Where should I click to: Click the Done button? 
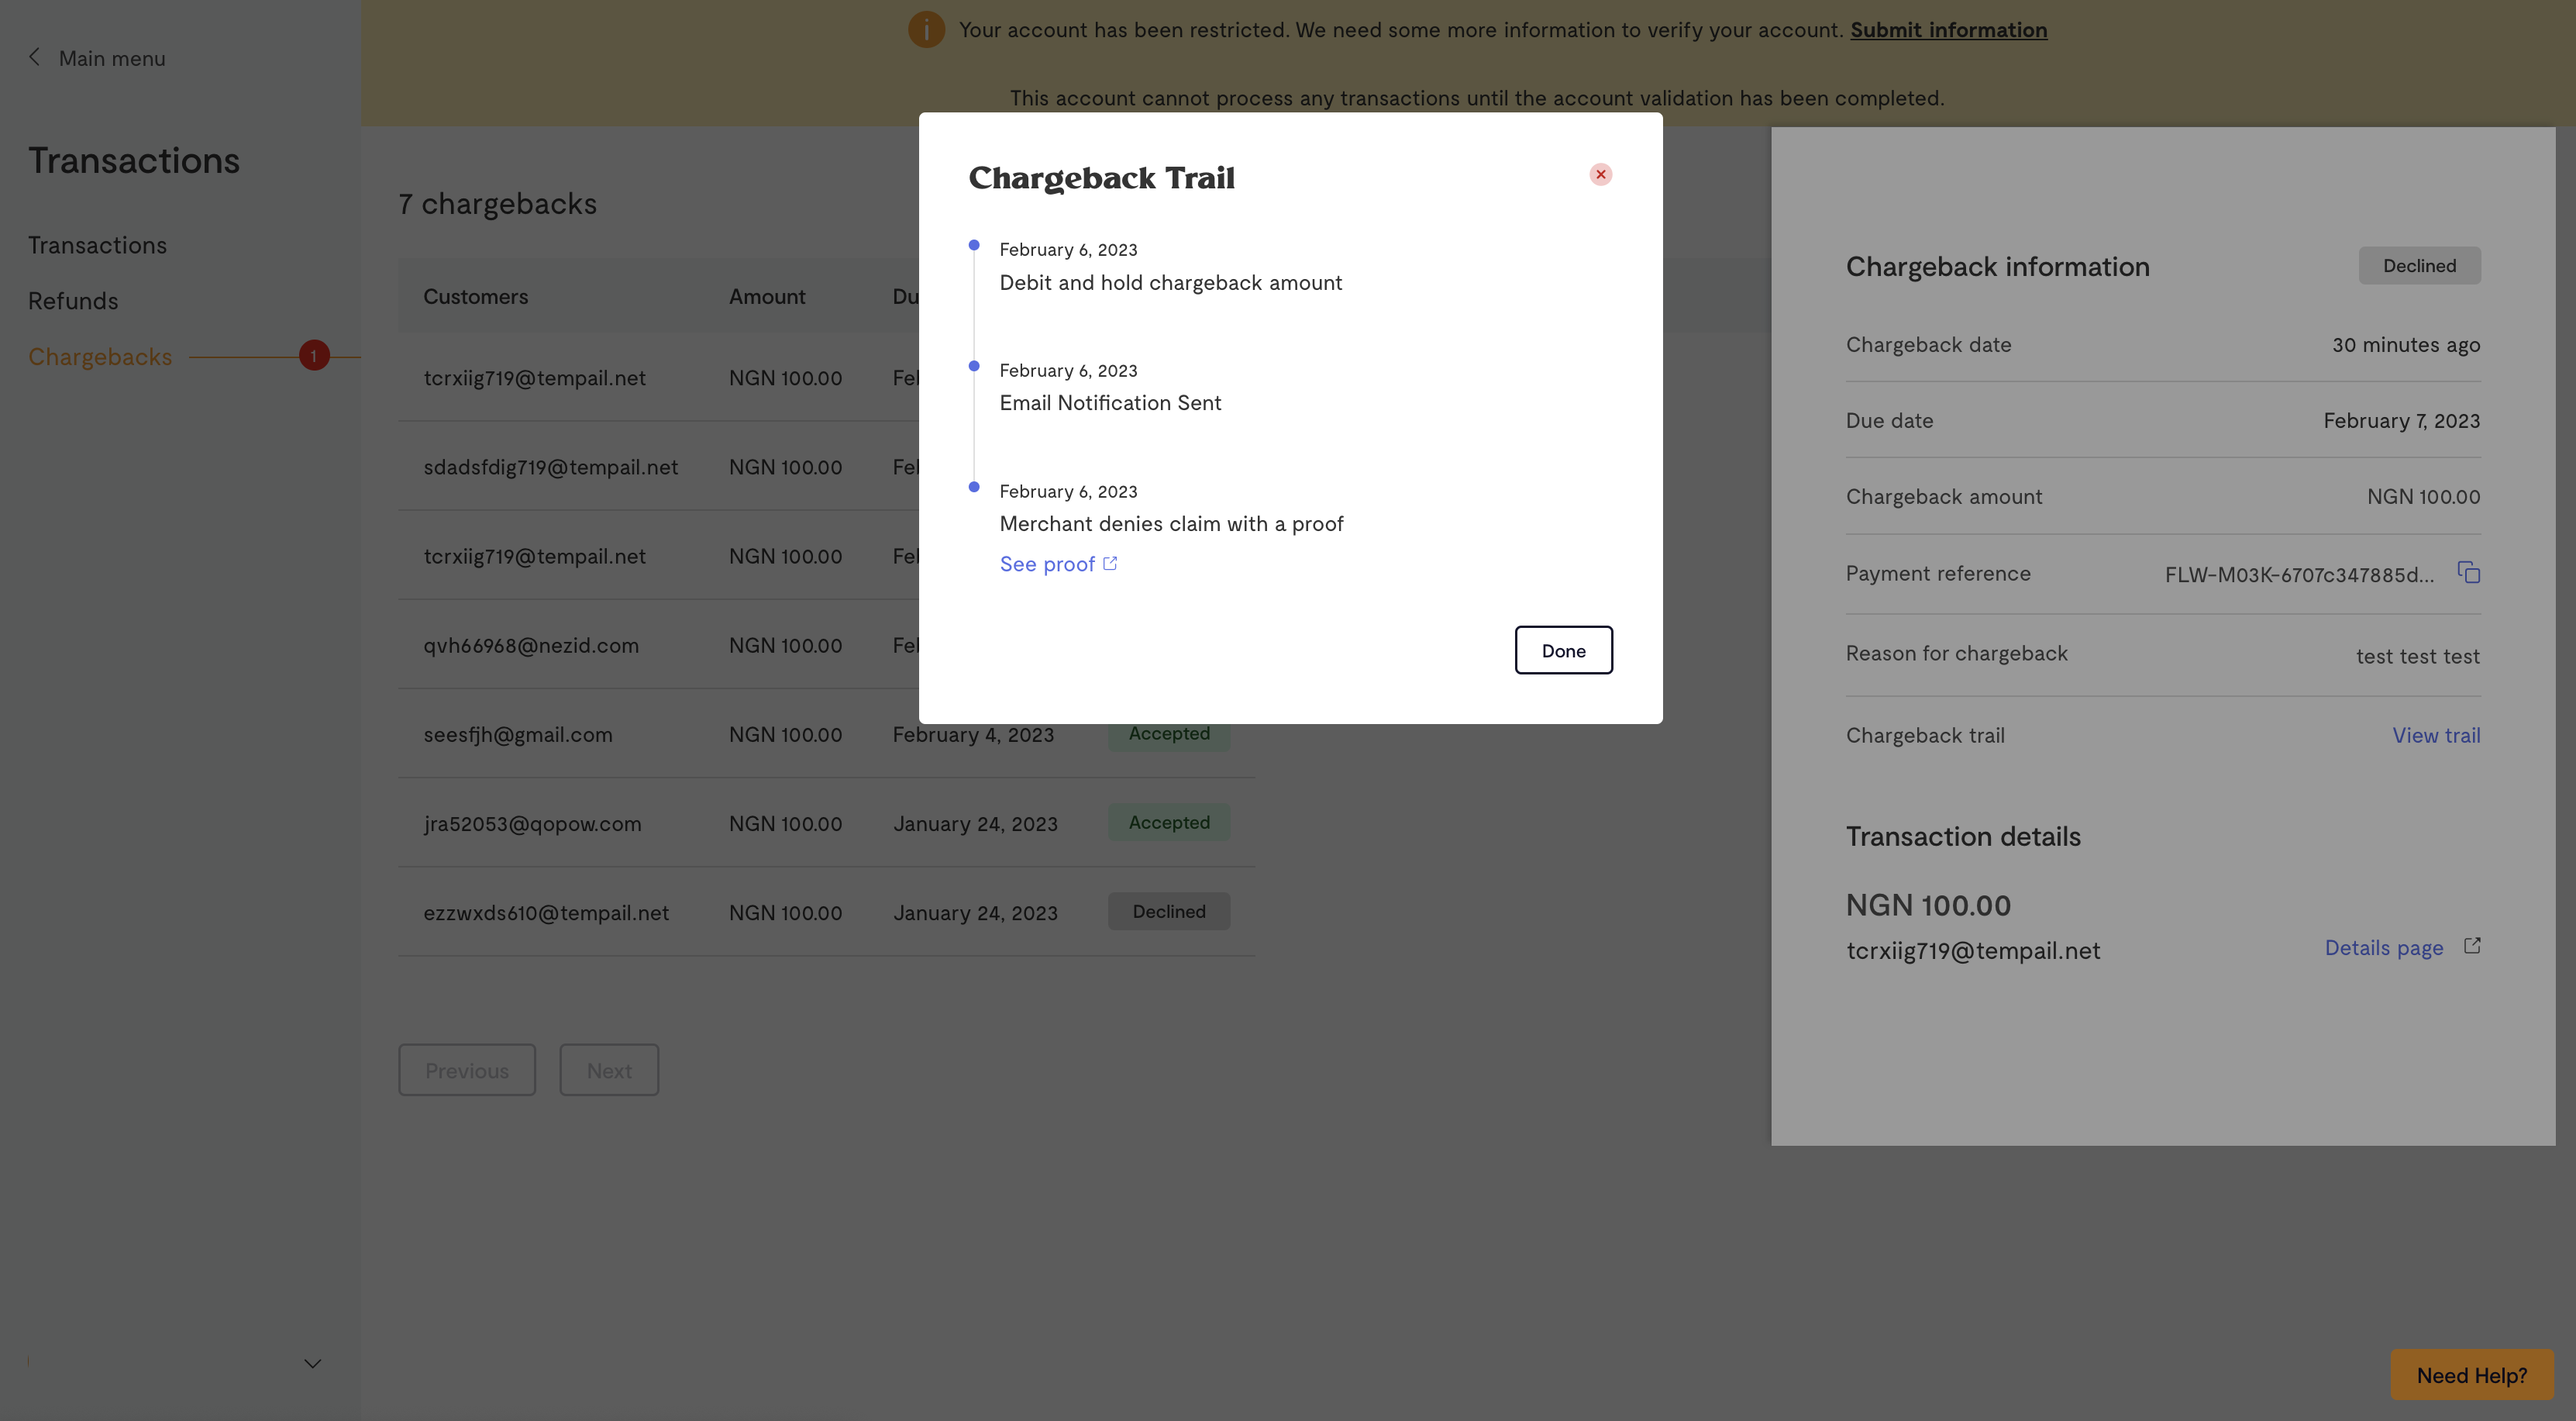(x=1563, y=650)
